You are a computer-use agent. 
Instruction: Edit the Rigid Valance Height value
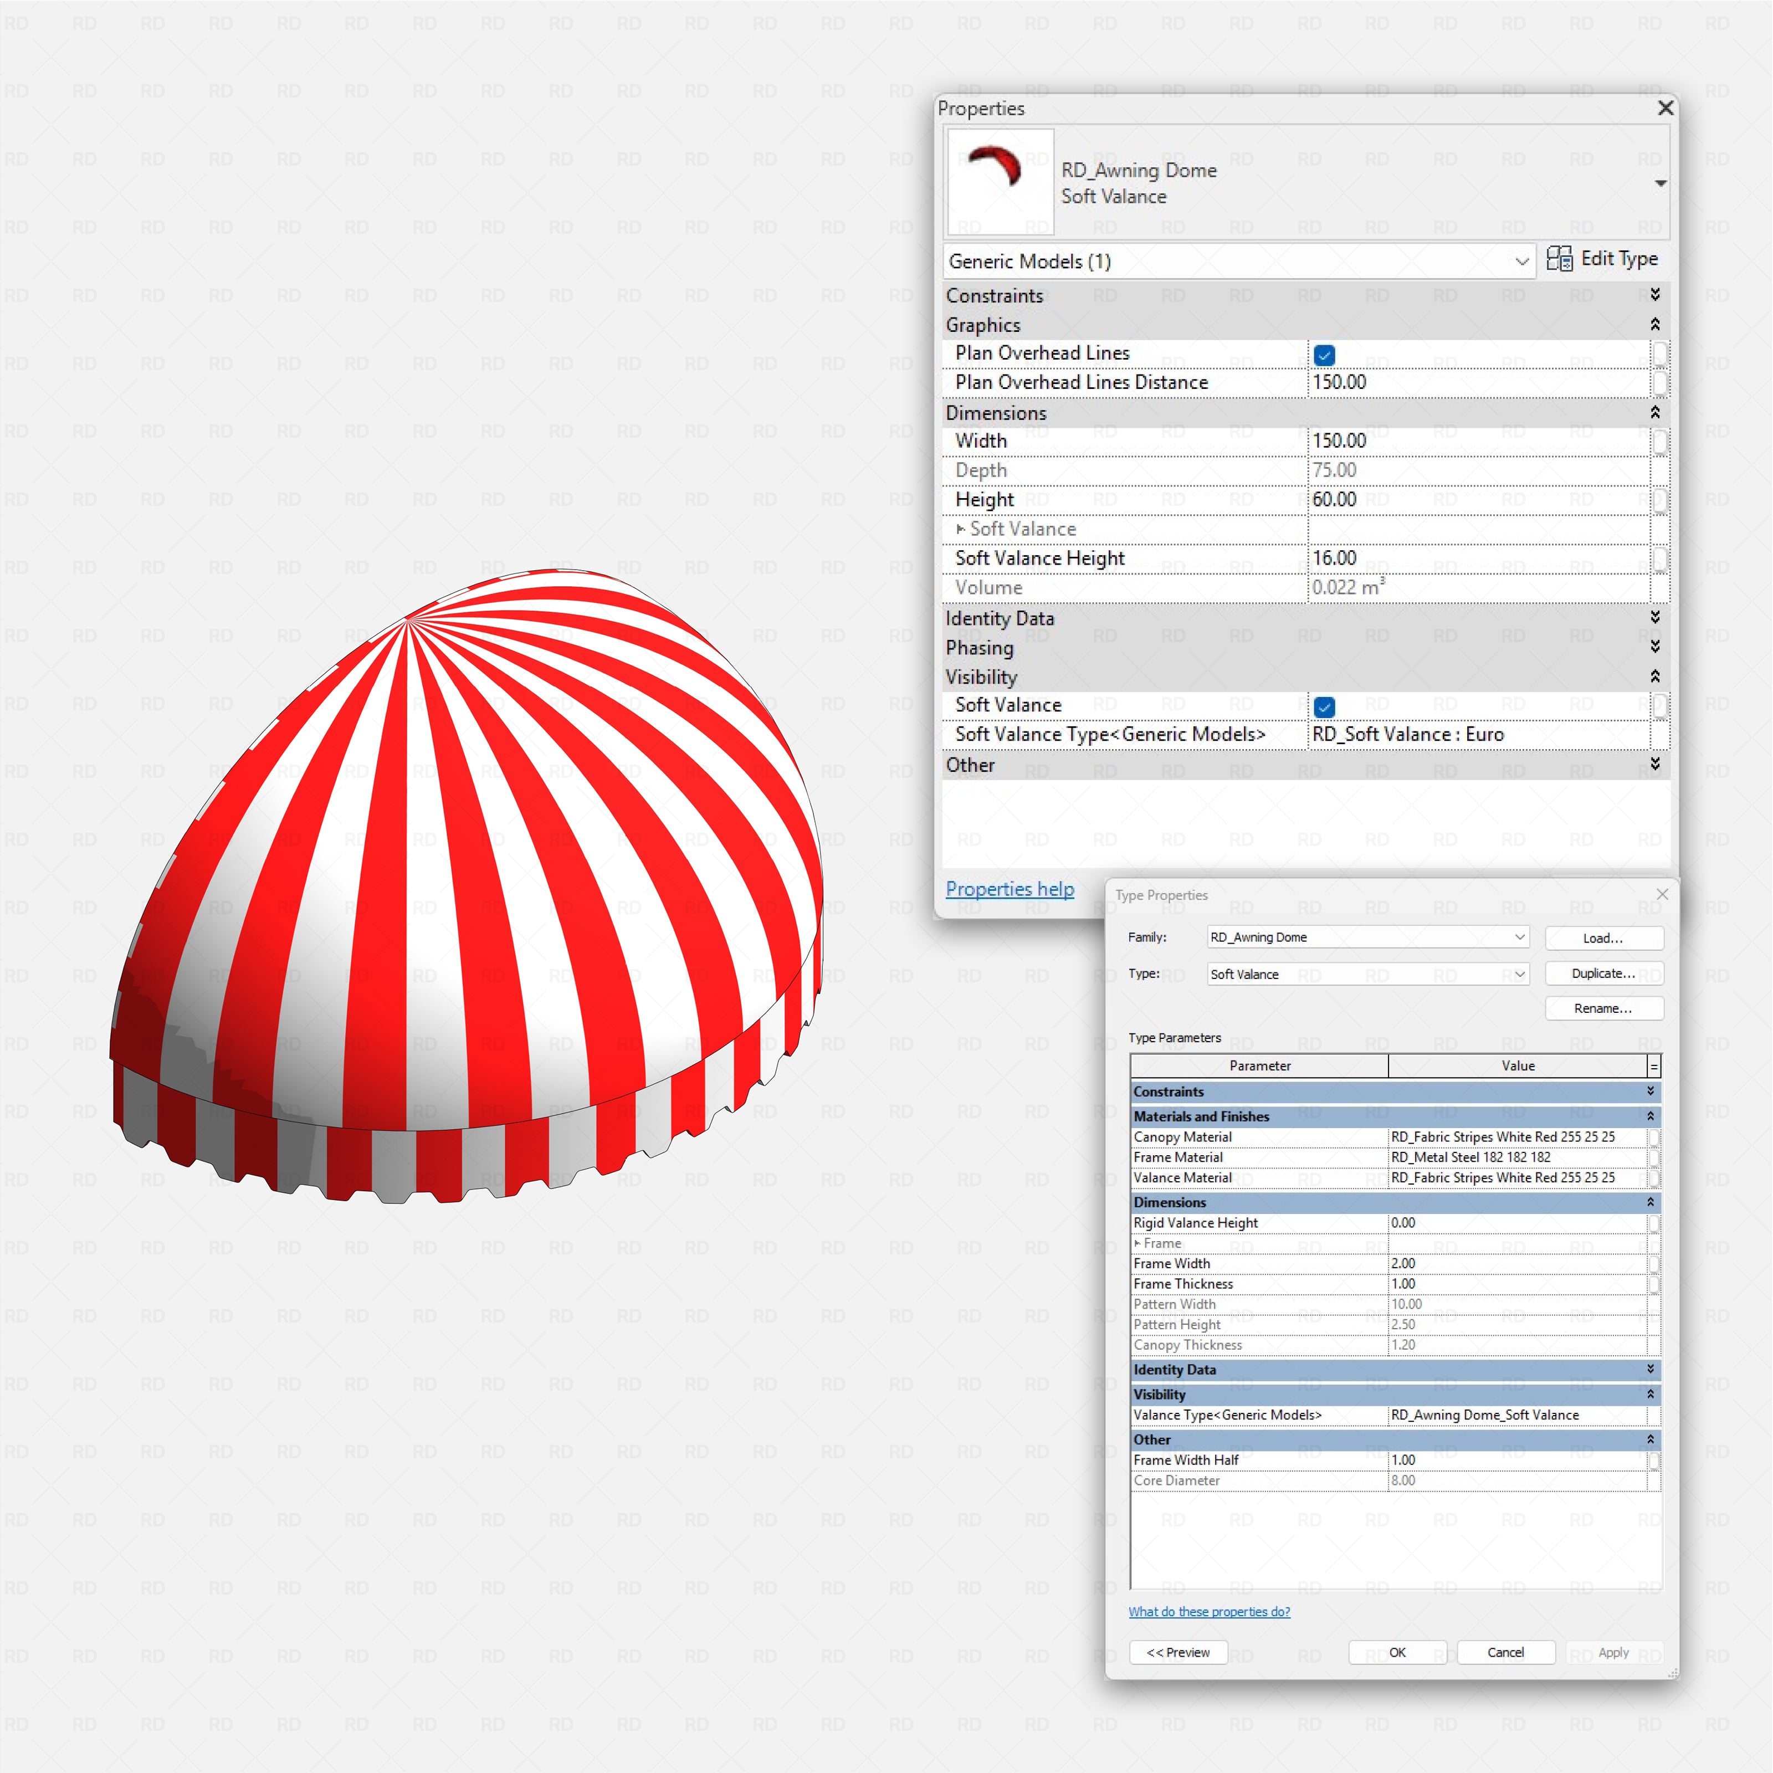click(x=1517, y=1223)
